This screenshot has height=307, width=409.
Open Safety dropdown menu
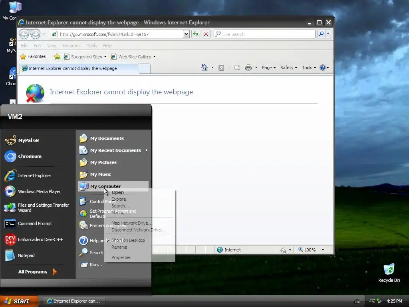[x=288, y=68]
